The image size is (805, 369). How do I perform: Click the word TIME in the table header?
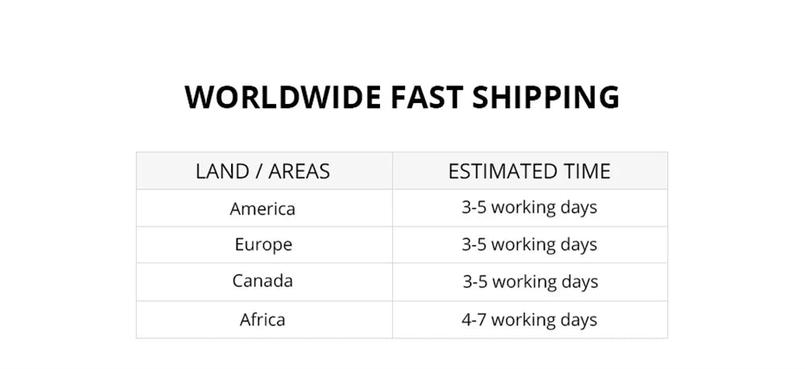point(587,171)
